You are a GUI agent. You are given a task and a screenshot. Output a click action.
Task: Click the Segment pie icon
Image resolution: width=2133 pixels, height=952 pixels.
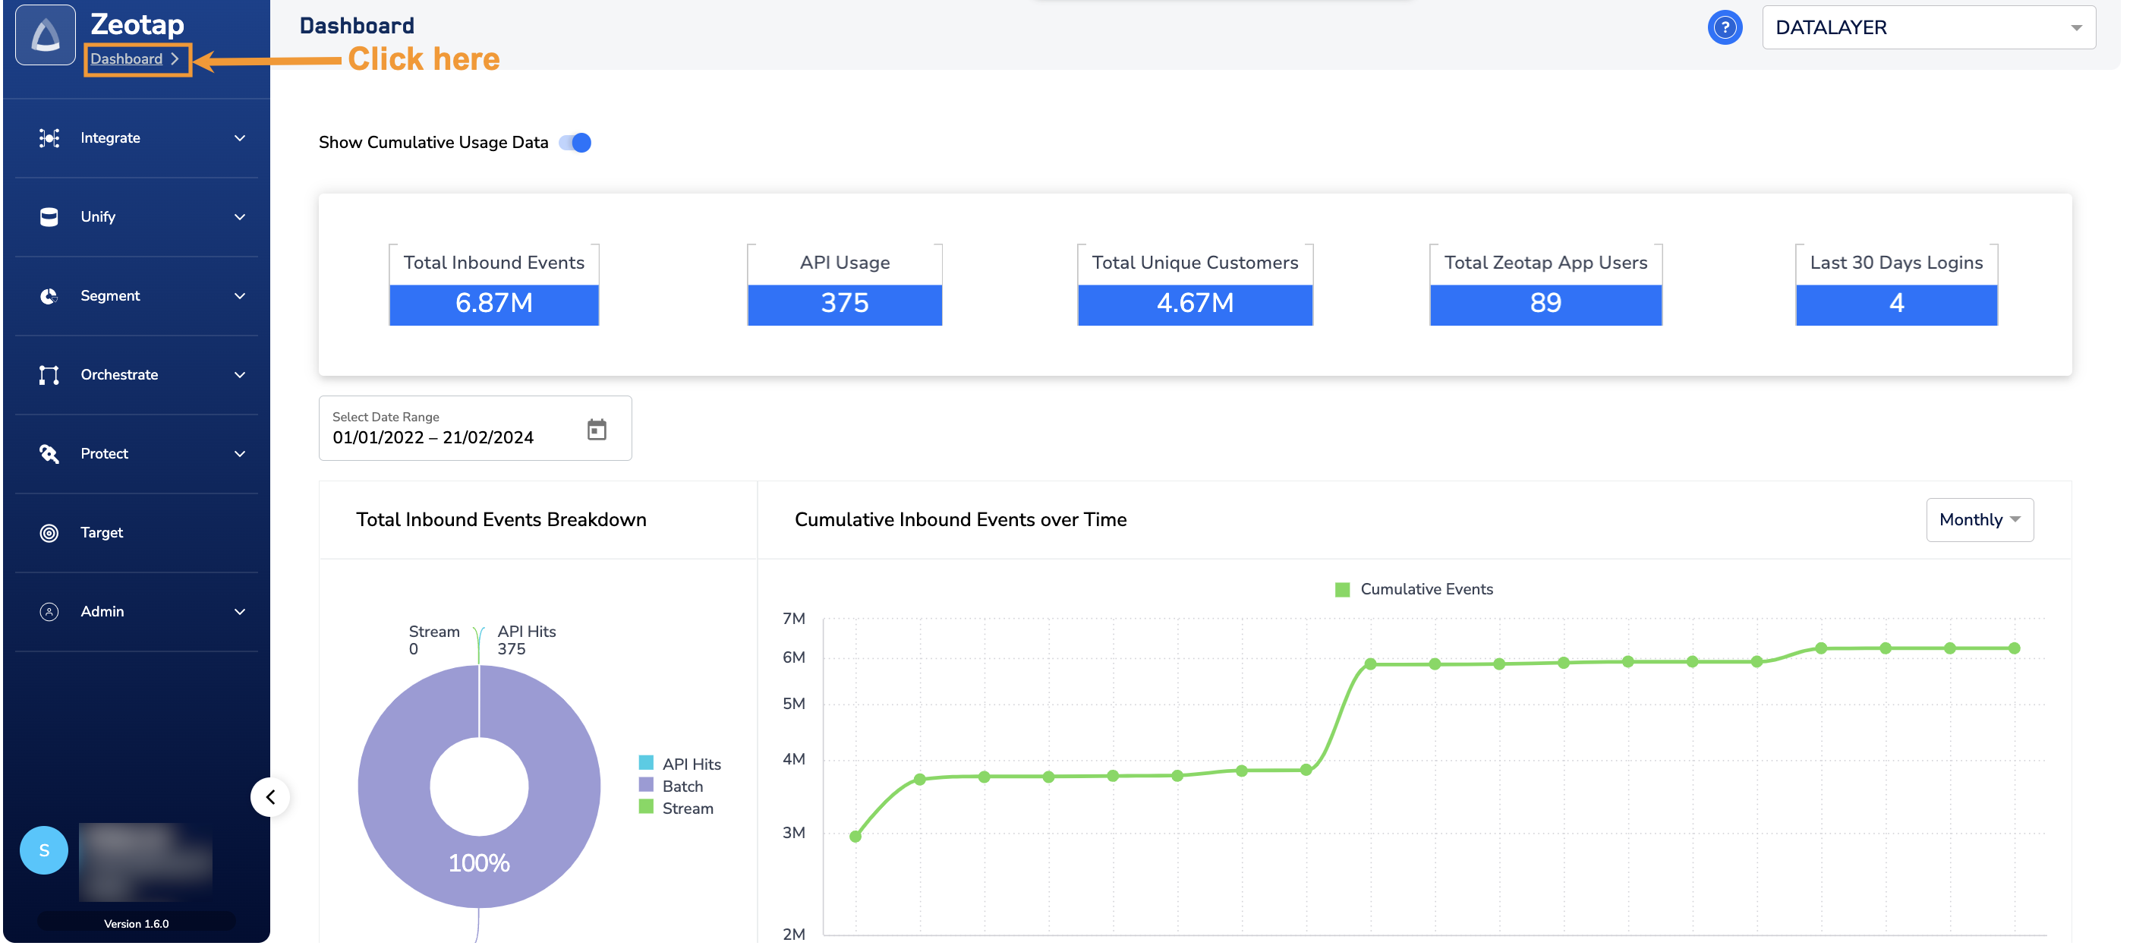[x=49, y=296]
